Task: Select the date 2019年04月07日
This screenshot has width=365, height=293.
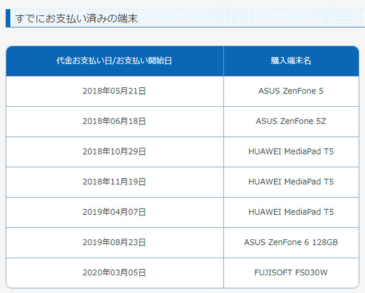Action: point(114,212)
